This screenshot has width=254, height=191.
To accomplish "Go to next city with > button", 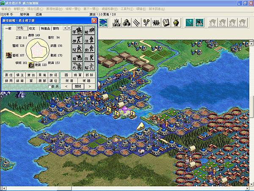I will coord(90,87).
